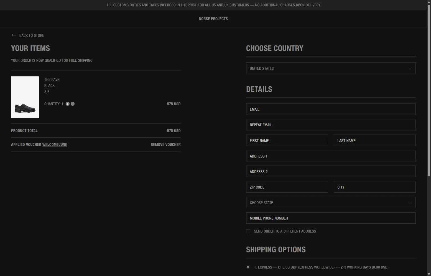
Task: Open United States country dropdown
Action: point(331,68)
